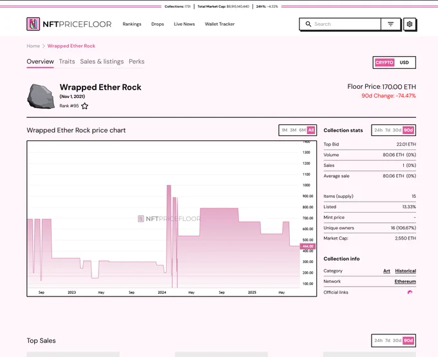Click the breadcrumb chevron separator after Home
The image size is (438, 357).
coord(44,46)
